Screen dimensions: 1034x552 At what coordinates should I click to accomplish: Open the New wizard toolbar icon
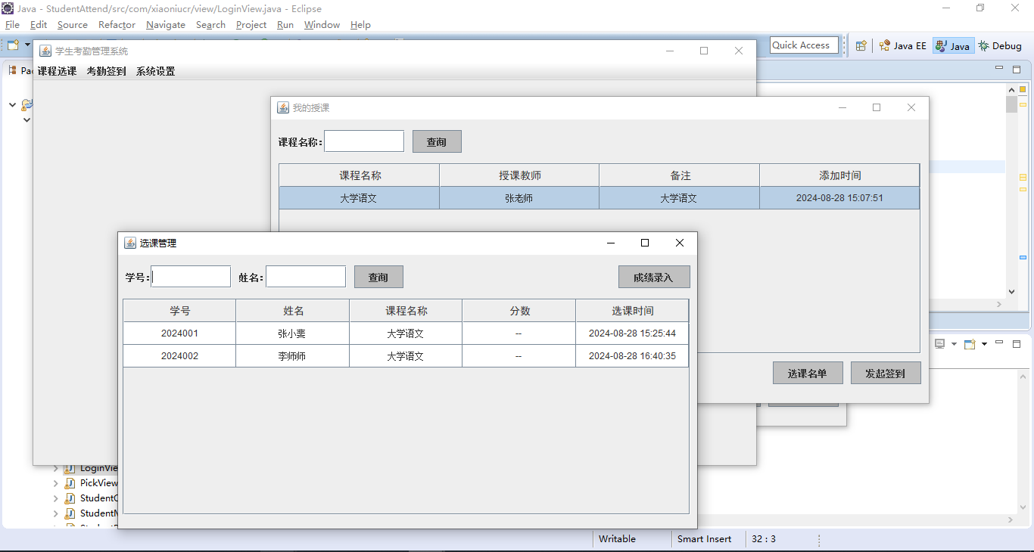(13, 45)
